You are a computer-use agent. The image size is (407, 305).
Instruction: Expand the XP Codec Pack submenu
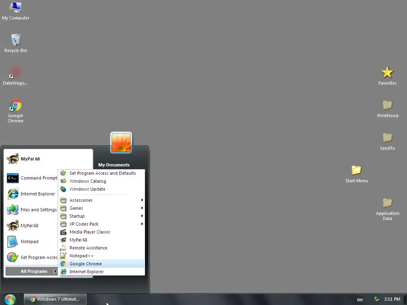coord(101,224)
